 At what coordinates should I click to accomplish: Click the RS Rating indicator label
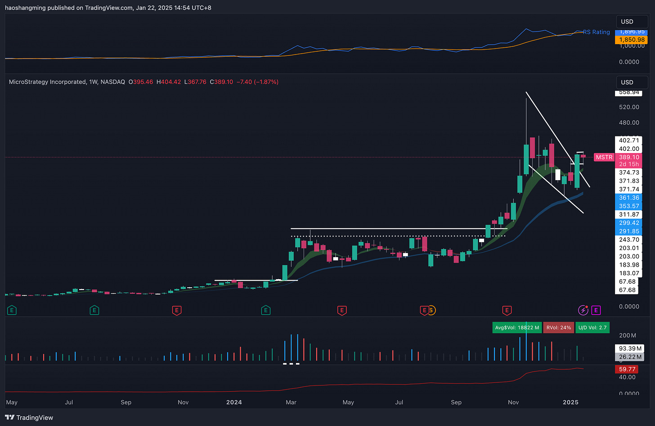597,32
